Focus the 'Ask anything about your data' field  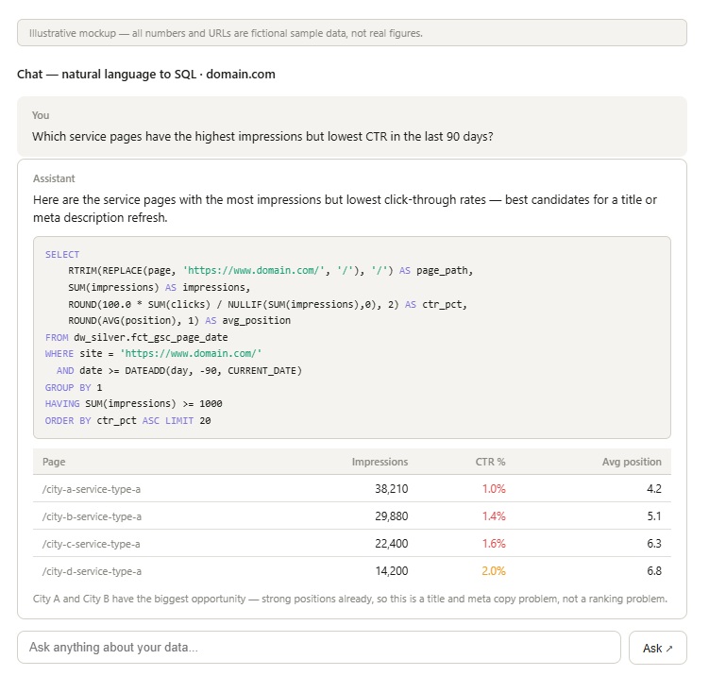(x=319, y=647)
